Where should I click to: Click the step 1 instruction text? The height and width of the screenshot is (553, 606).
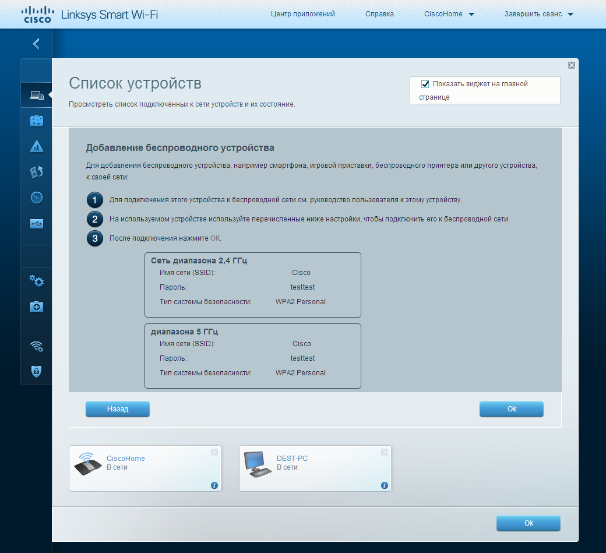(286, 200)
